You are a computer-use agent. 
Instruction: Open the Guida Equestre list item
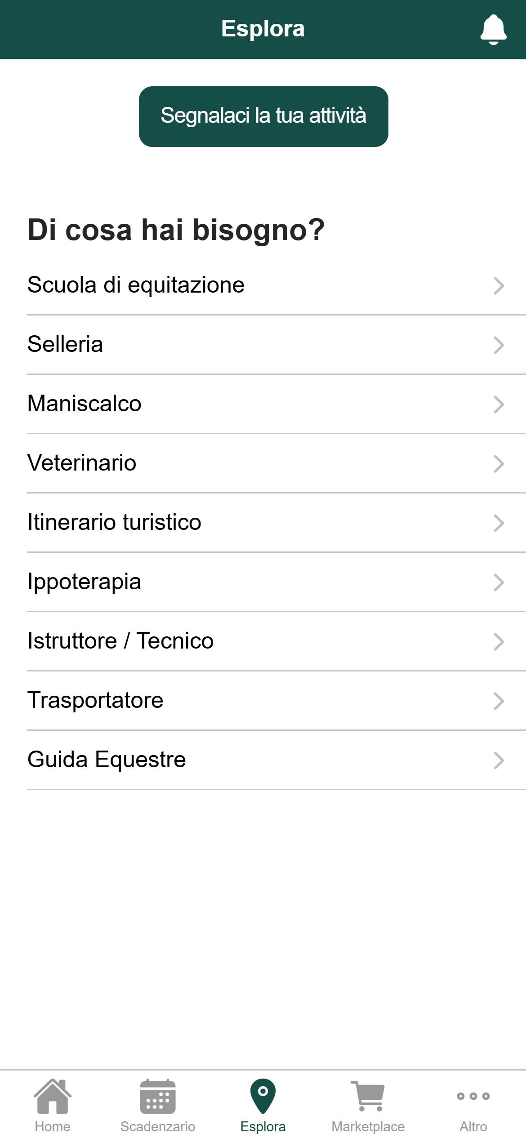coord(276,760)
